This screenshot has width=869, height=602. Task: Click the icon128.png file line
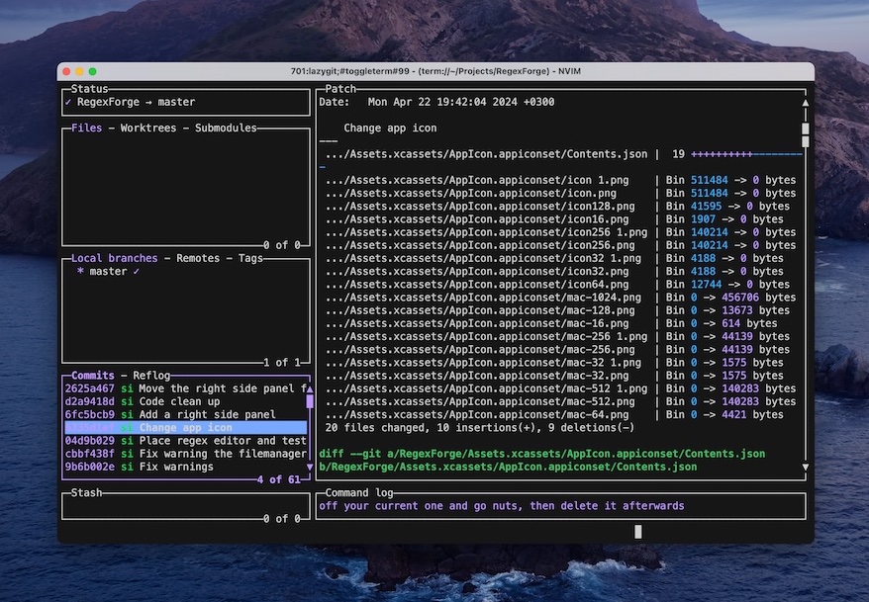click(x=557, y=207)
